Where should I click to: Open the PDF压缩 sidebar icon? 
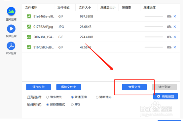(11, 46)
